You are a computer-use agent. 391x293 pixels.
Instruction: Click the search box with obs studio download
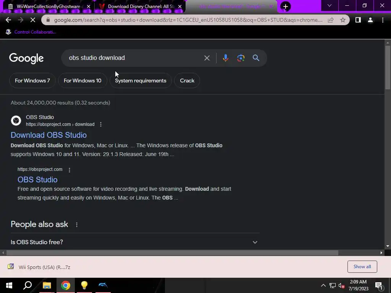135,58
